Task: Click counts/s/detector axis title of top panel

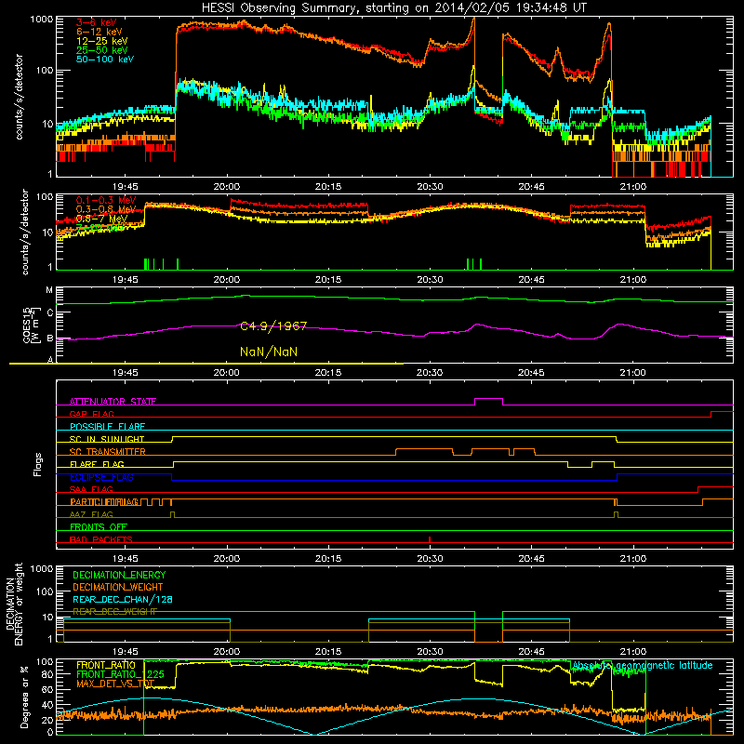Action: coord(19,97)
